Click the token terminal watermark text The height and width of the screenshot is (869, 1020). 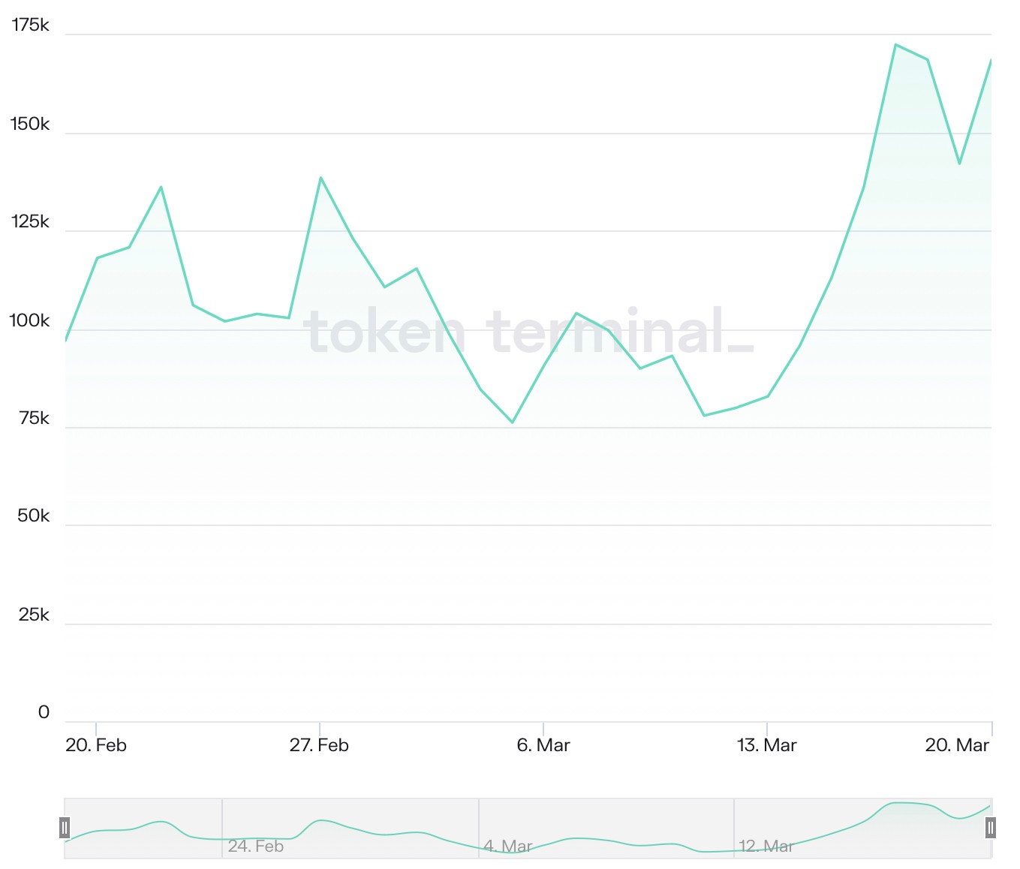click(x=529, y=332)
